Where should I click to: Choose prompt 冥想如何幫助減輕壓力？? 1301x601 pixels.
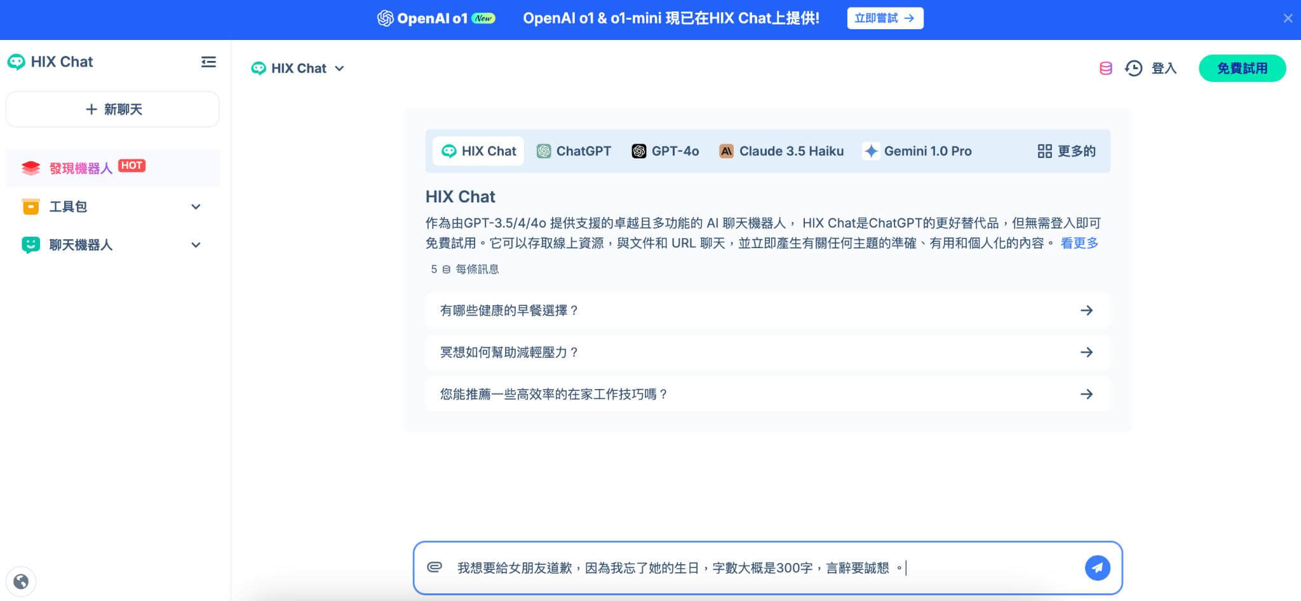coord(767,352)
